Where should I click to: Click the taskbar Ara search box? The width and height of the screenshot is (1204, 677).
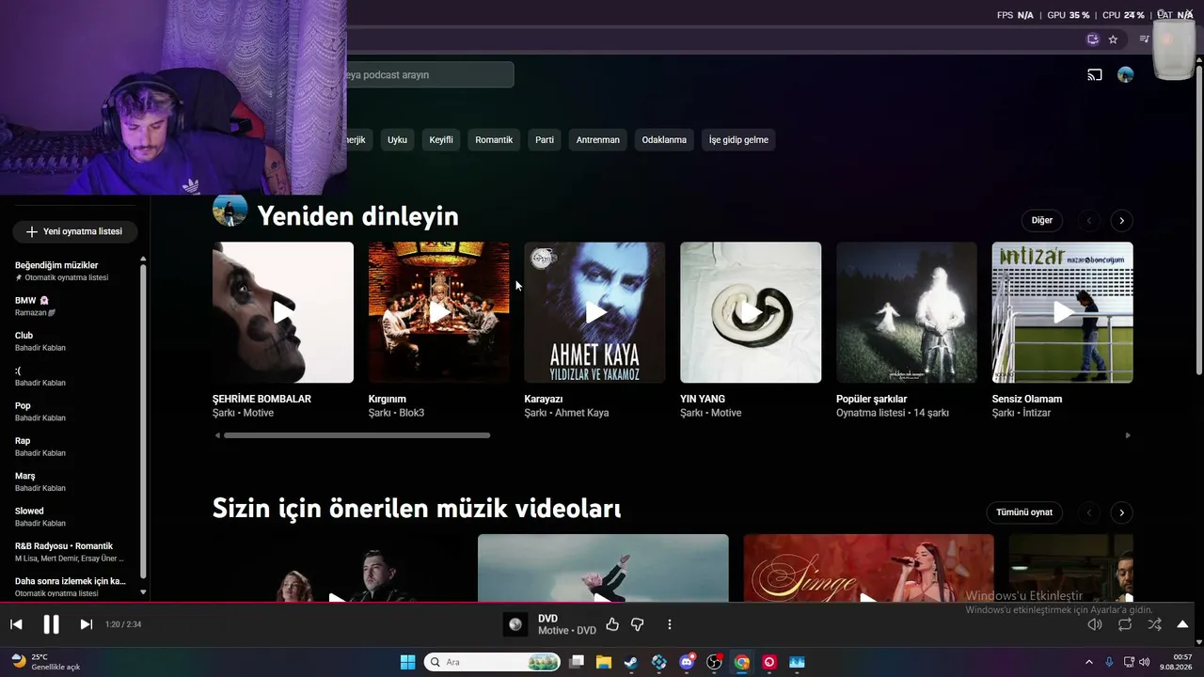[x=492, y=662]
